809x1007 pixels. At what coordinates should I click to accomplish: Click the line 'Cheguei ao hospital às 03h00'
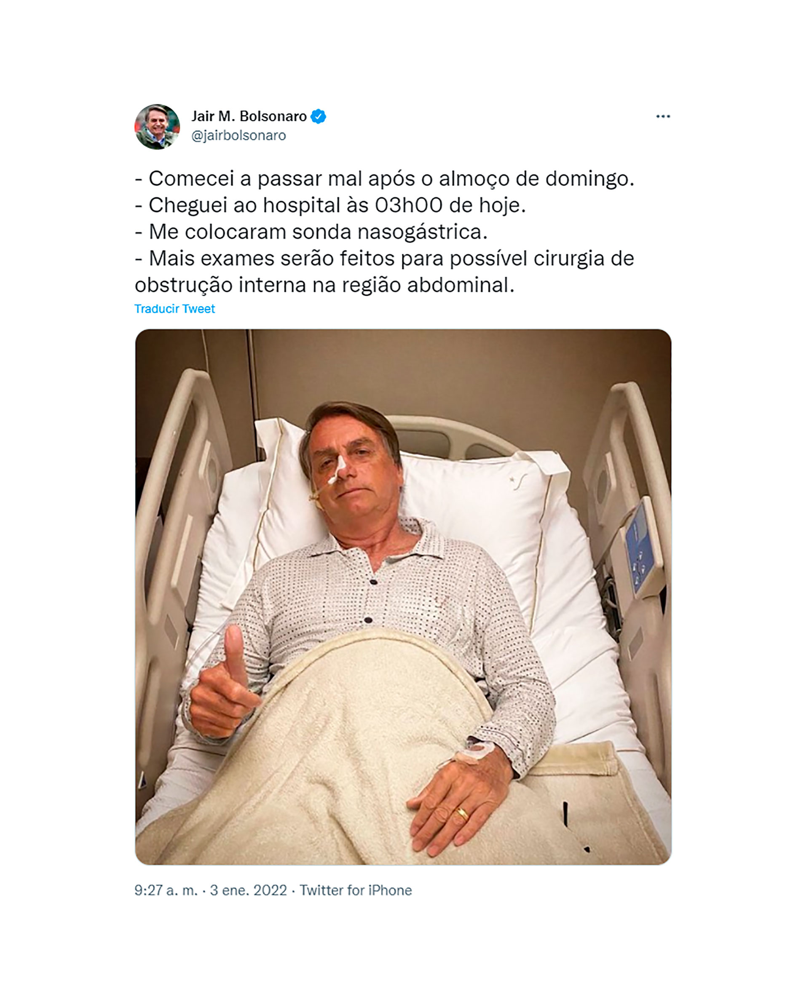click(x=330, y=206)
